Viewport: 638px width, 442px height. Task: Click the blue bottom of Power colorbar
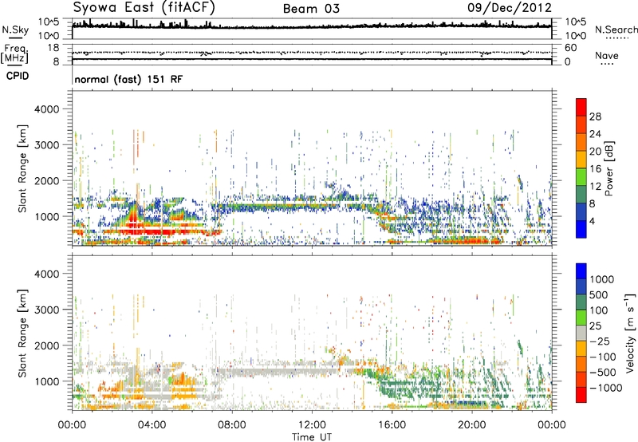[x=581, y=229]
